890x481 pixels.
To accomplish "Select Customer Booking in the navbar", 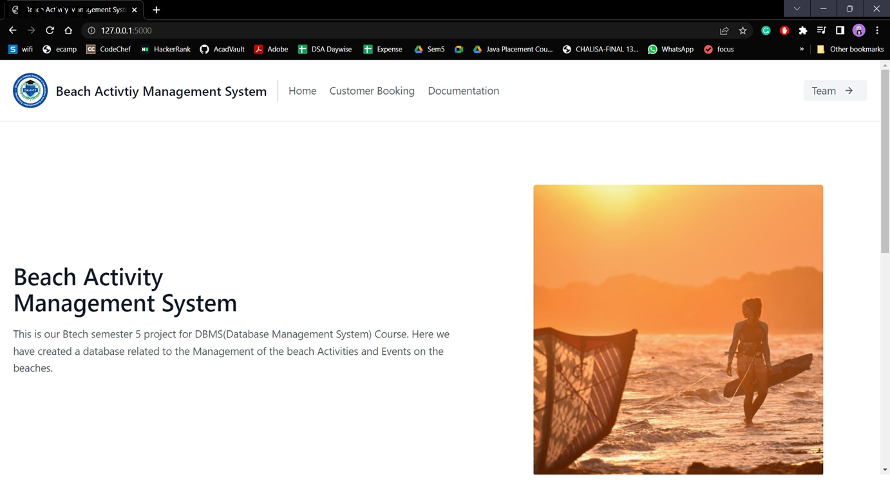I will 372,91.
